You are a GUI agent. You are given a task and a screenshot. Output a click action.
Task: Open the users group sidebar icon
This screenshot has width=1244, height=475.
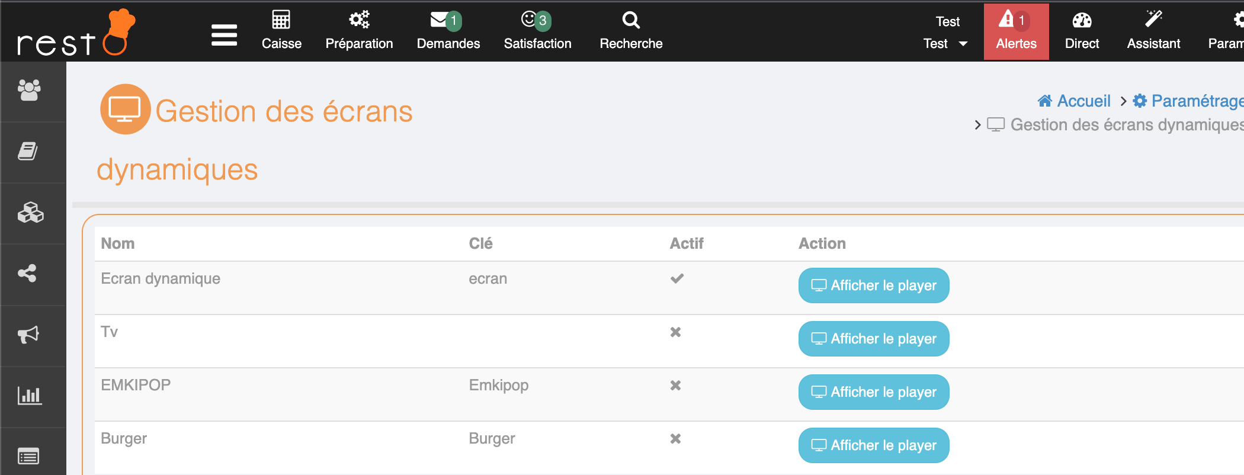click(x=29, y=91)
